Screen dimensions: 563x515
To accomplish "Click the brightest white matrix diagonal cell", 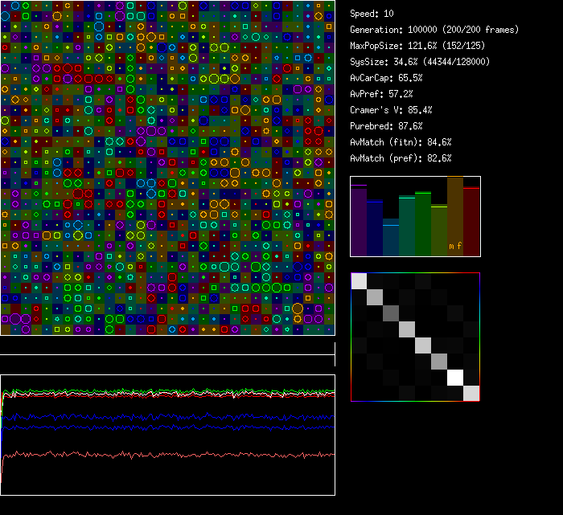I will (x=455, y=377).
